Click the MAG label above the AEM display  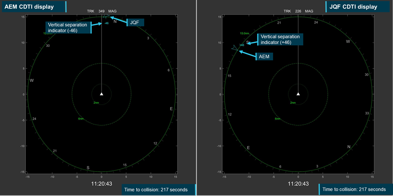[112, 11]
